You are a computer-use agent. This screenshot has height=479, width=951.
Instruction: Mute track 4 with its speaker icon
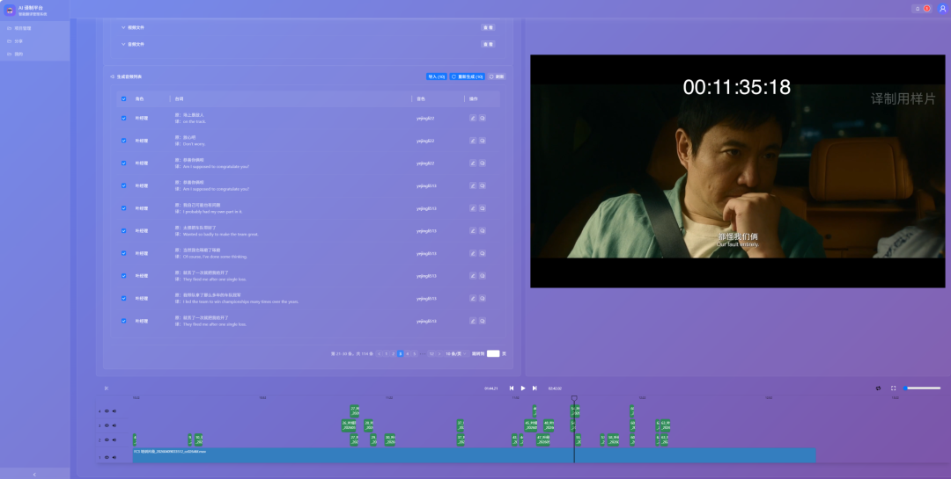click(x=114, y=411)
